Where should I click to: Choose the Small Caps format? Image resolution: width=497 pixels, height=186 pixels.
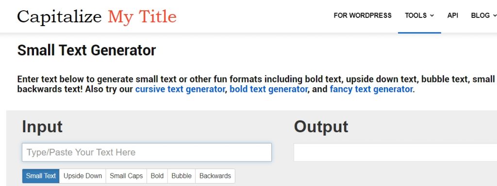126,176
